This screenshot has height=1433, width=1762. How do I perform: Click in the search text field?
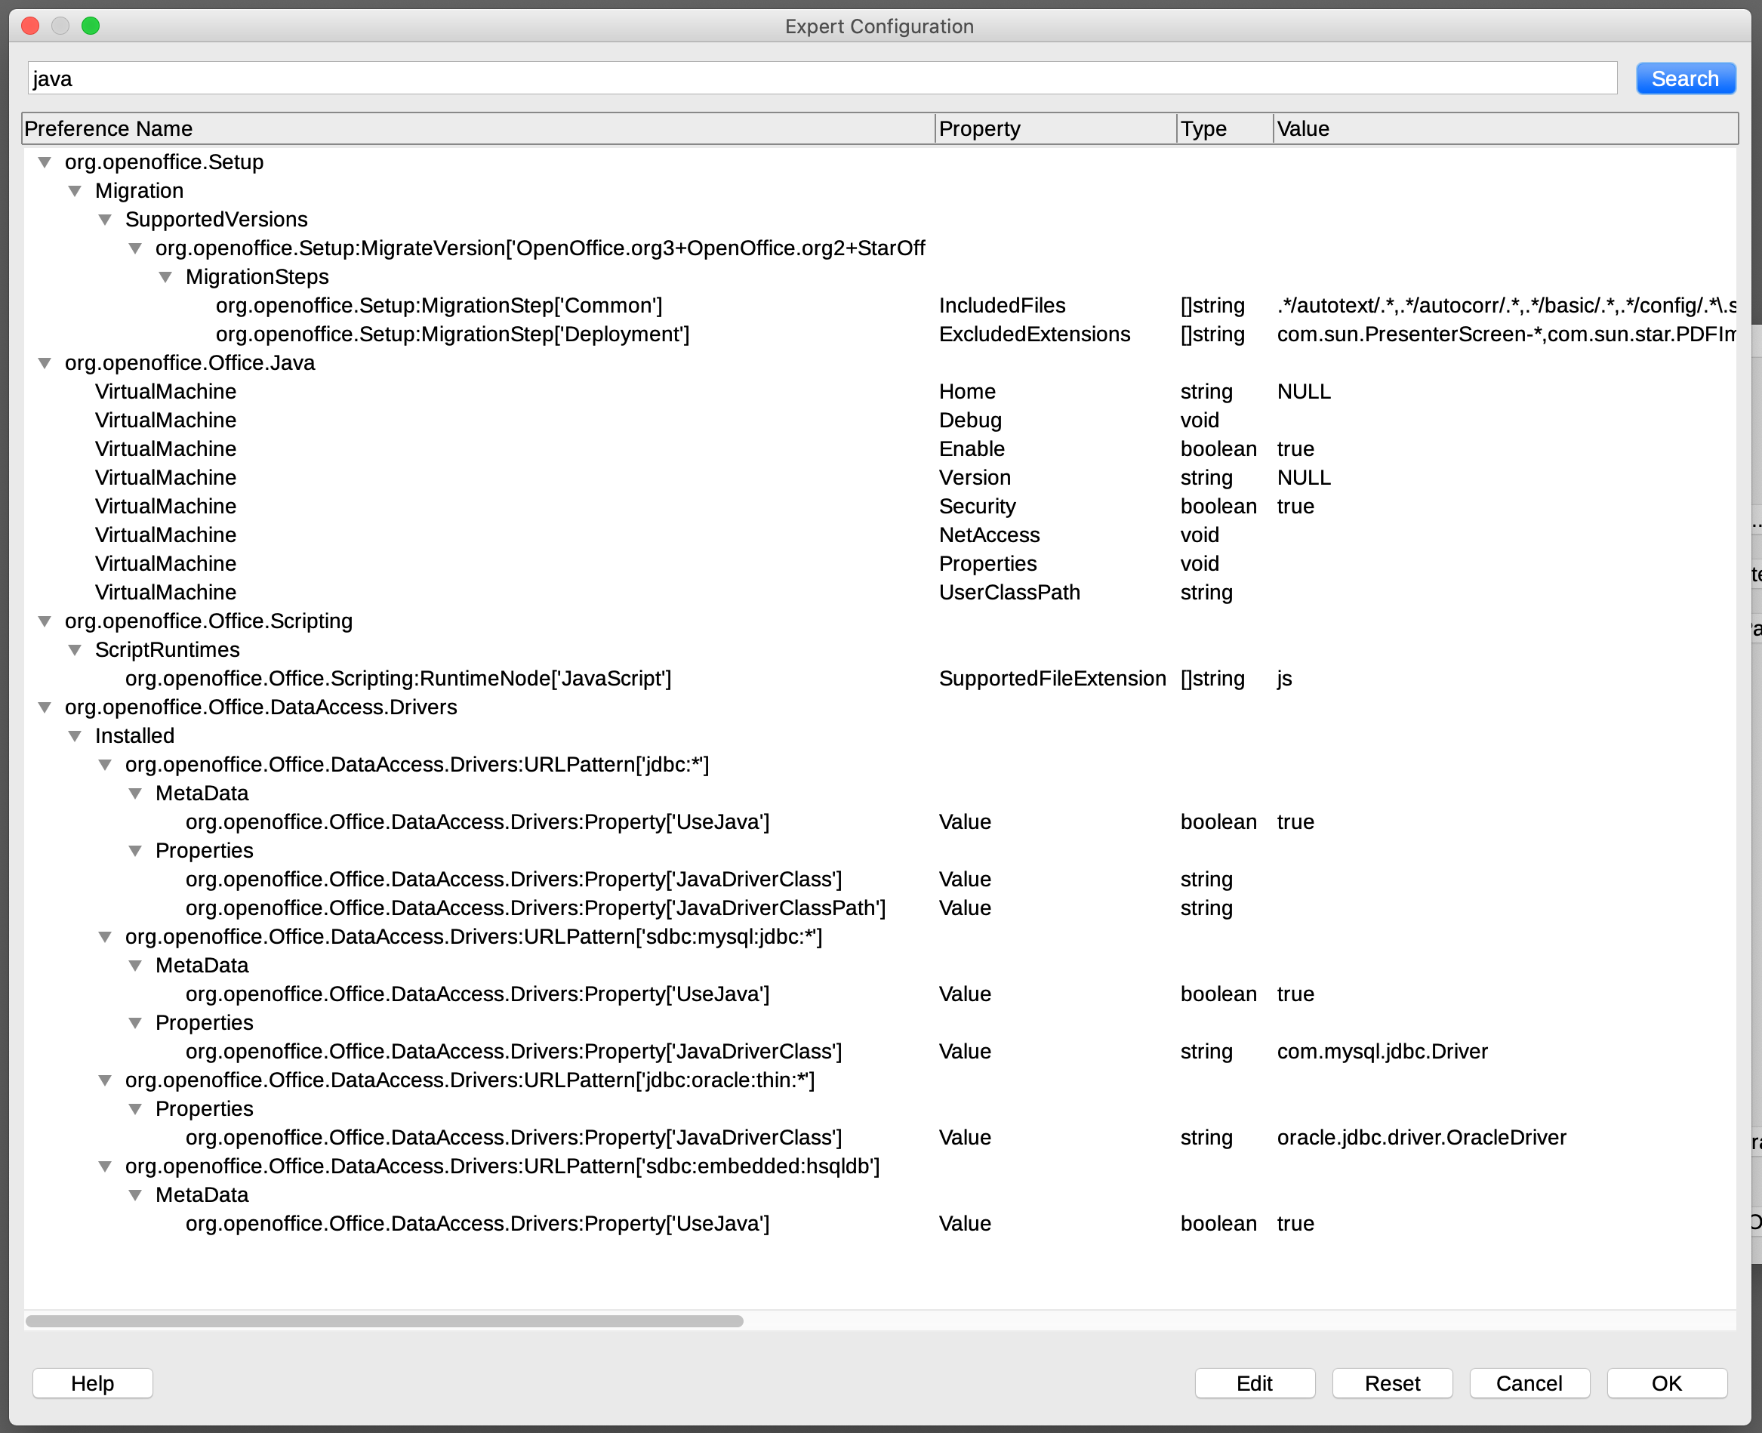(821, 79)
